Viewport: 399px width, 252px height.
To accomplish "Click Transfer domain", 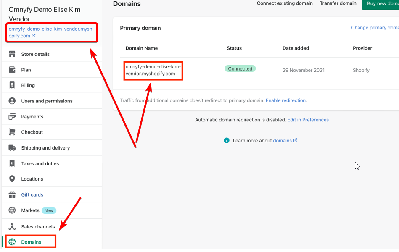I will pyautogui.click(x=338, y=3).
